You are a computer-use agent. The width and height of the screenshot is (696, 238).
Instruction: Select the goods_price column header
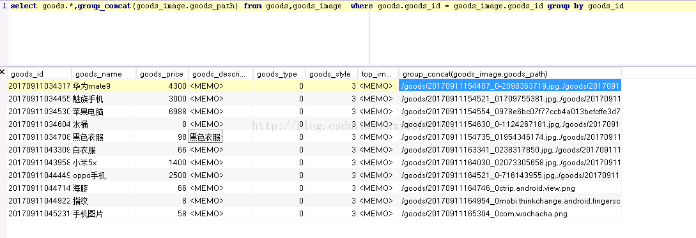point(162,73)
